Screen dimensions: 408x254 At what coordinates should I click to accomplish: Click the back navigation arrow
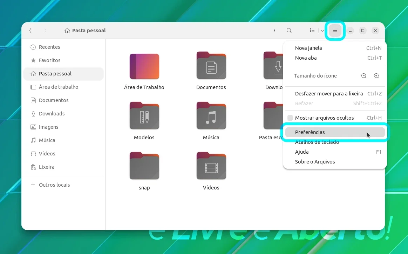click(30, 31)
